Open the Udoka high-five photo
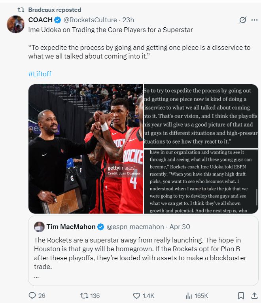Viewport: 261px width, 303px height. 85,149
